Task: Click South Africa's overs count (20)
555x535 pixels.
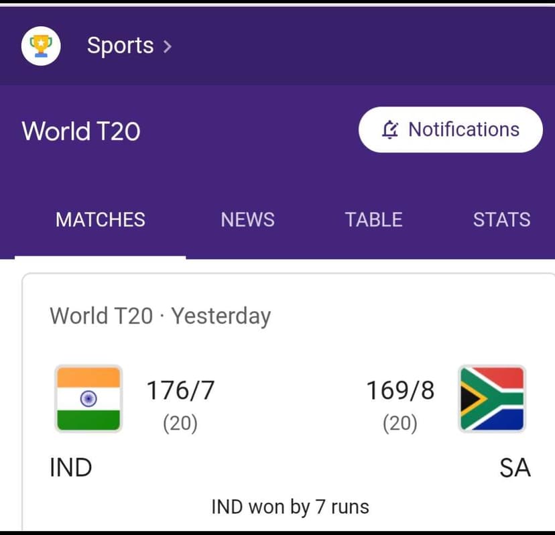Action: [400, 424]
